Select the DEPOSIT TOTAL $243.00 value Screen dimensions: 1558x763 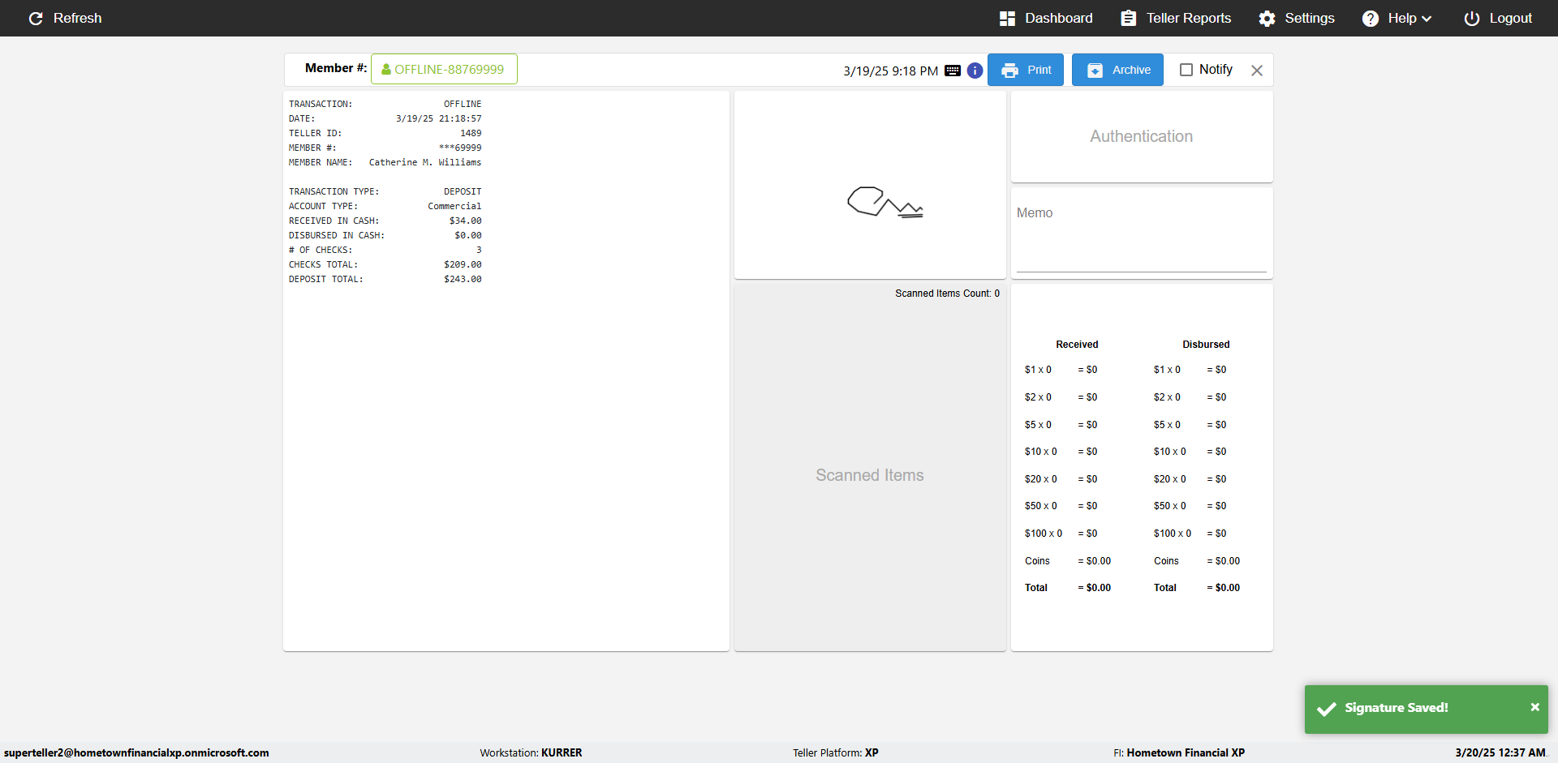tap(463, 279)
